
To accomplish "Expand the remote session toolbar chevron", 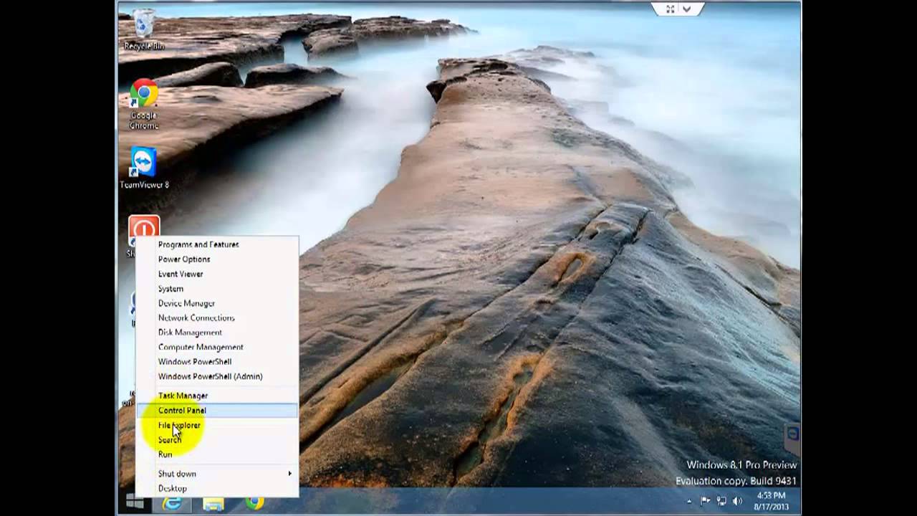I will click(x=687, y=9).
